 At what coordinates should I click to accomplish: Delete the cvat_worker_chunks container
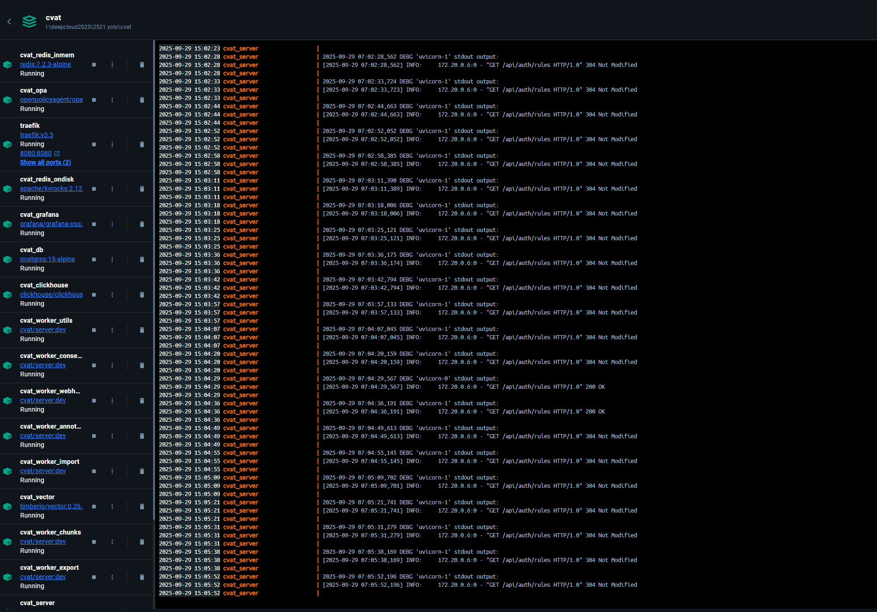click(x=142, y=542)
